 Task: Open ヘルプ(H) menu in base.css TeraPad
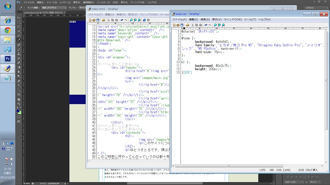(x=264, y=19)
